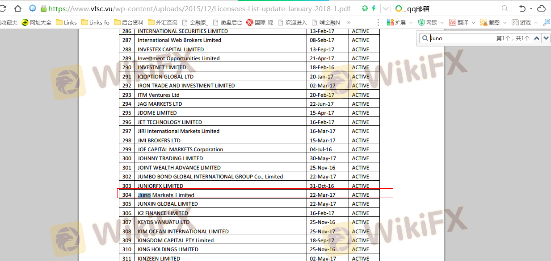Click the green lightning speed-mode icon
Viewport: 551px width, 261px height.
pos(374,8)
